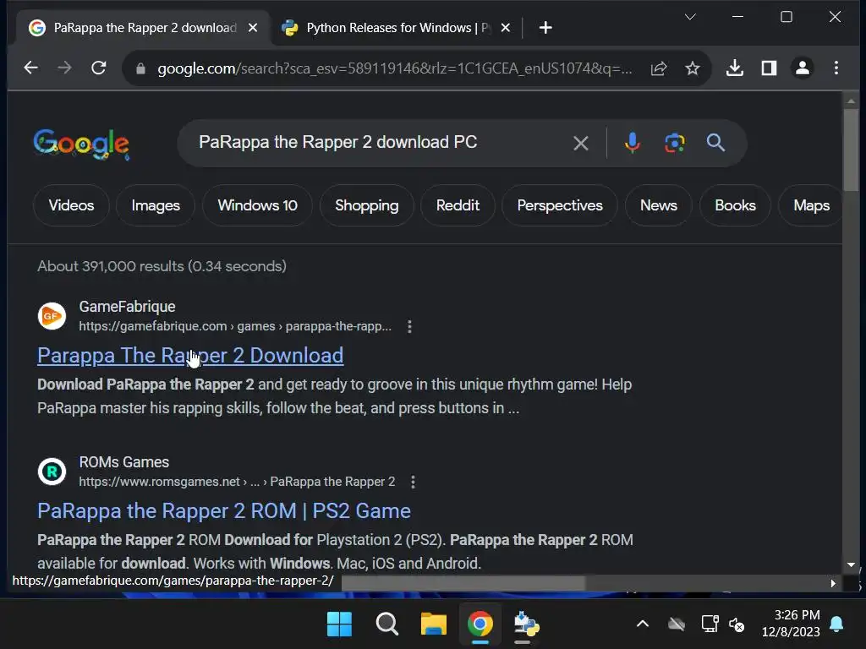This screenshot has width=866, height=649.
Task: Filter results by Maps
Action: pyautogui.click(x=811, y=205)
